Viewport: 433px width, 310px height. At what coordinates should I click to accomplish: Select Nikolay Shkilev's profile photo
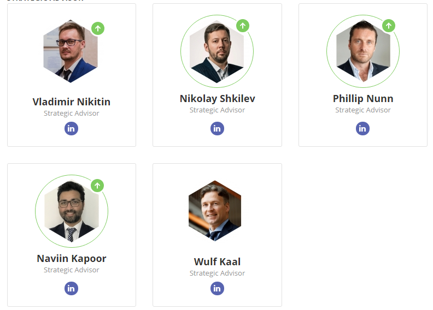[216, 52]
